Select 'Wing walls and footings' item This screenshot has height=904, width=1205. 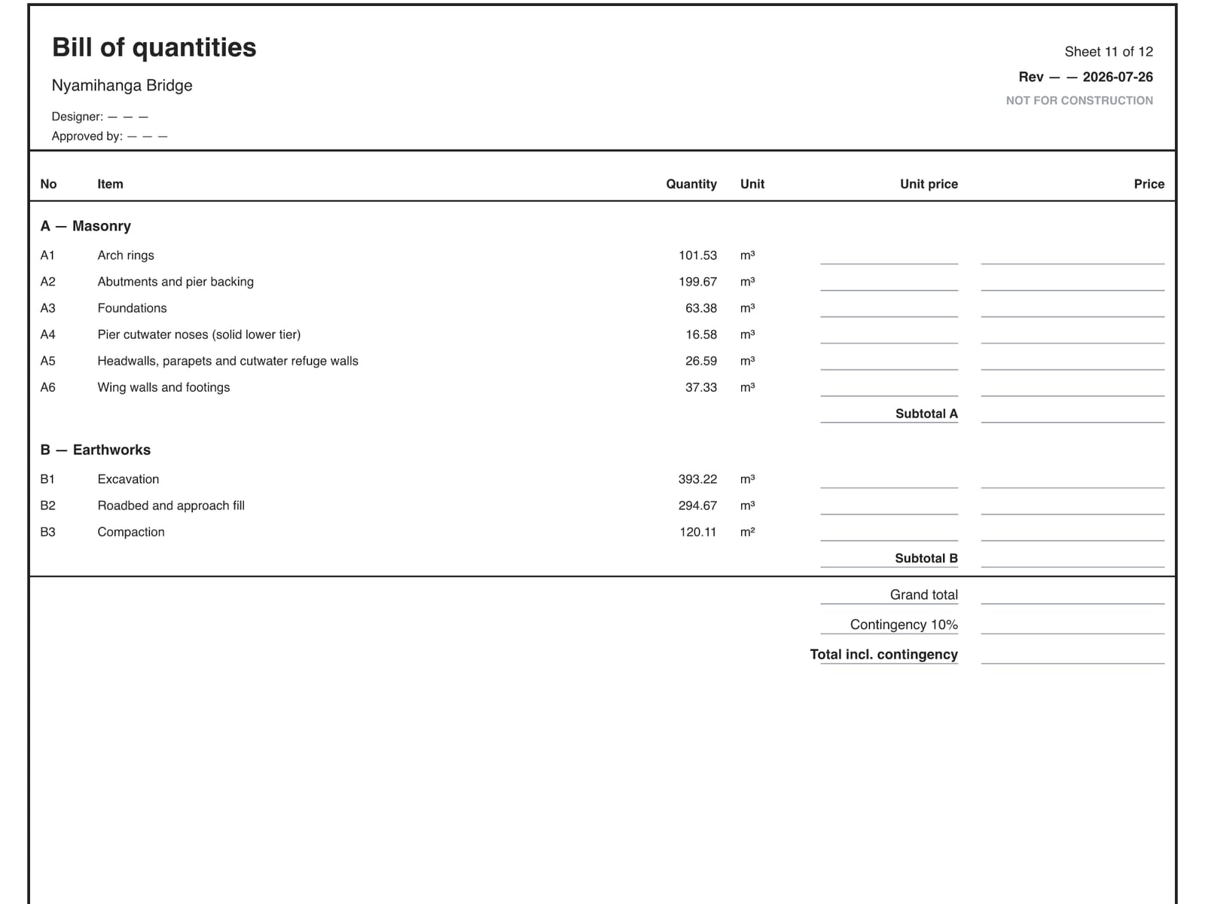pos(163,387)
